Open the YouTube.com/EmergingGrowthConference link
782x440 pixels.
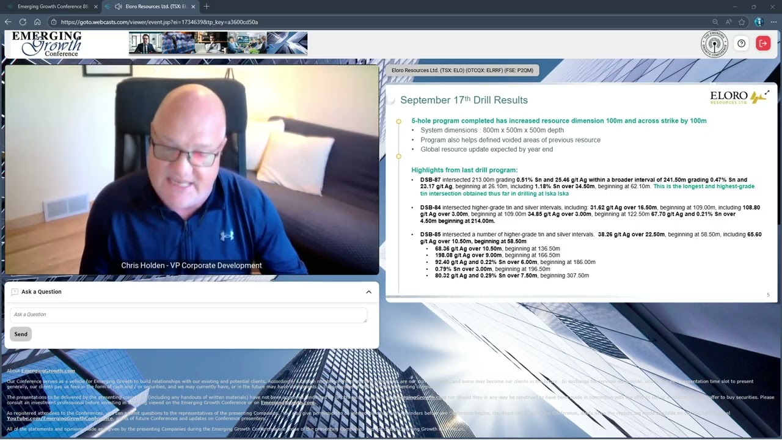[60, 419]
